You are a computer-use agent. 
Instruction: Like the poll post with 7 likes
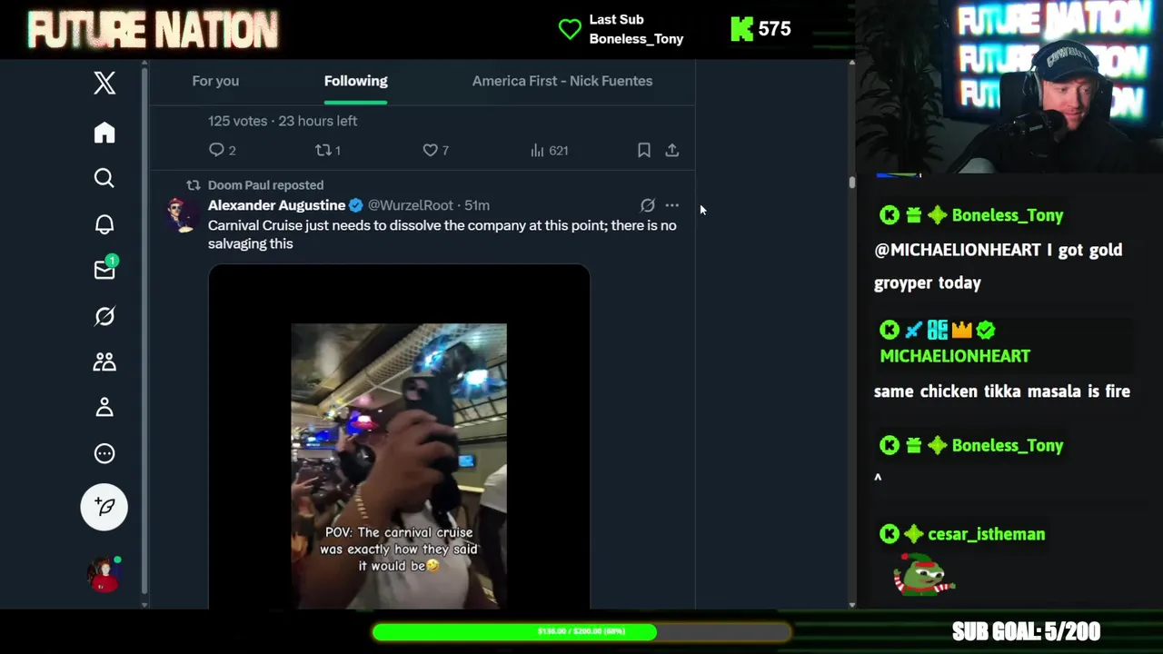coord(436,150)
